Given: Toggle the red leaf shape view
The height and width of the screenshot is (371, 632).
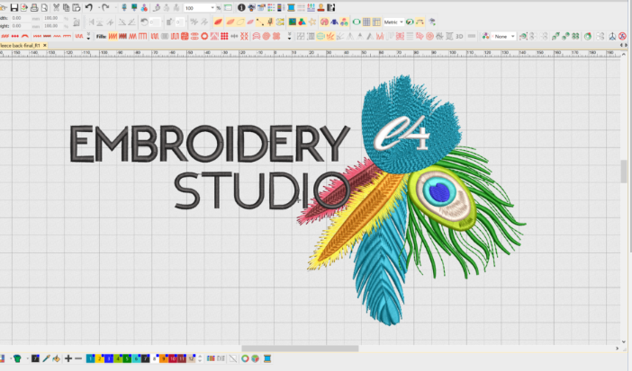Looking at the screenshot, I should click(218, 22).
